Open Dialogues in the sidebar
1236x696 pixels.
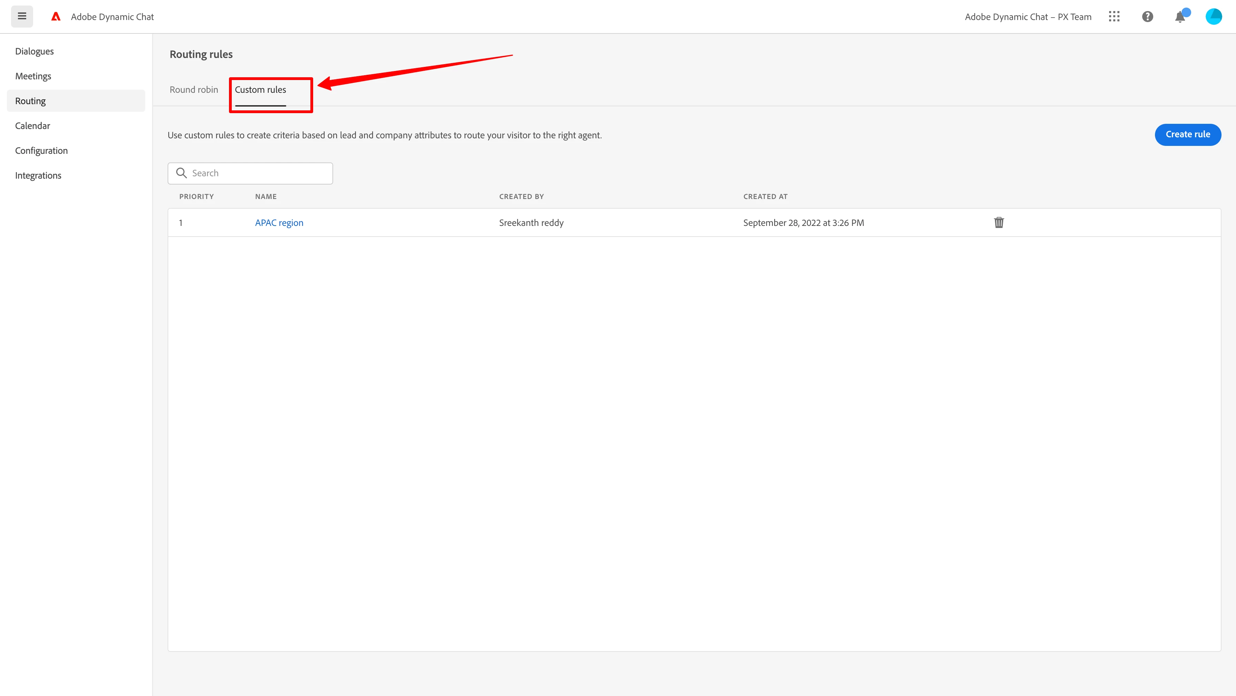pos(34,51)
